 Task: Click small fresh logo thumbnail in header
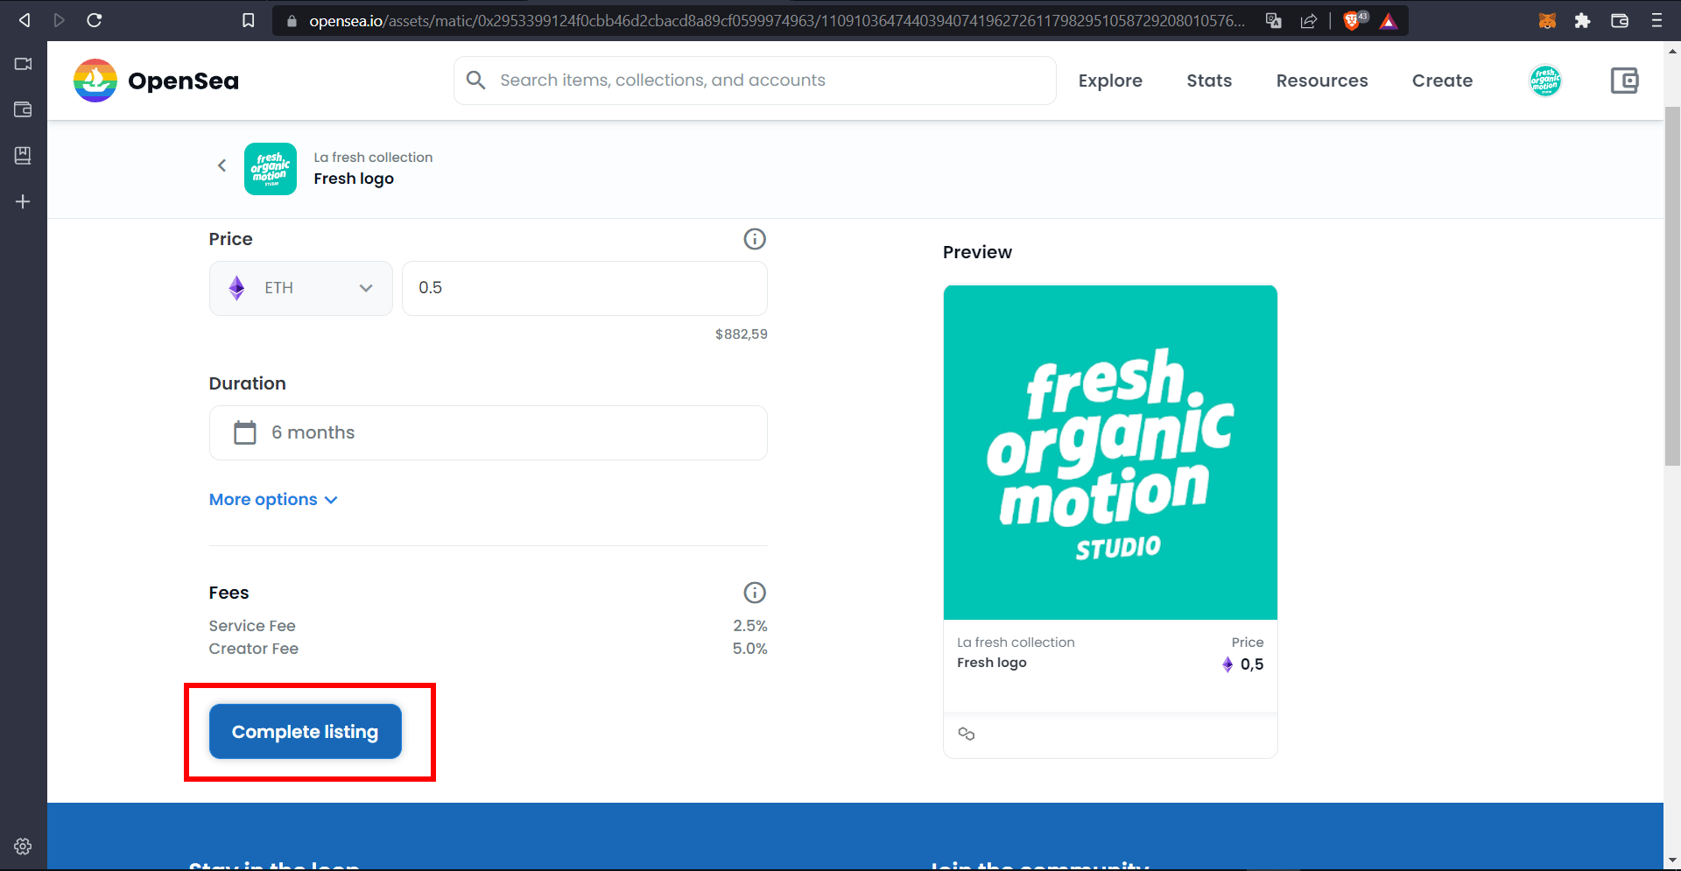(x=271, y=169)
